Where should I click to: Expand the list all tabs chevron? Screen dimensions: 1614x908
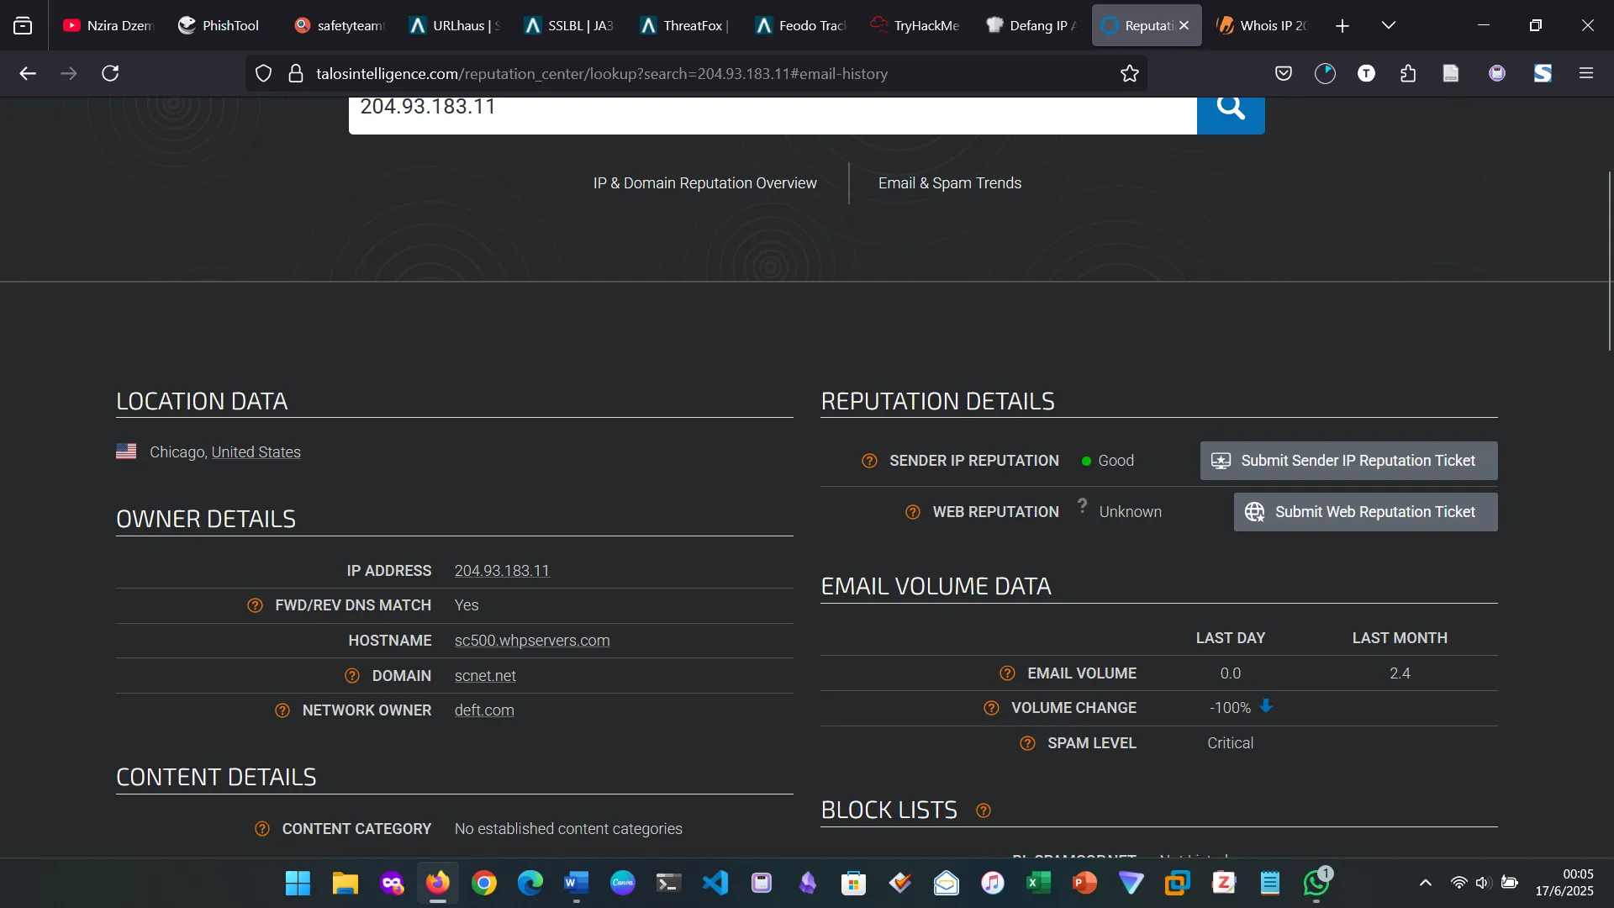pyautogui.click(x=1389, y=25)
